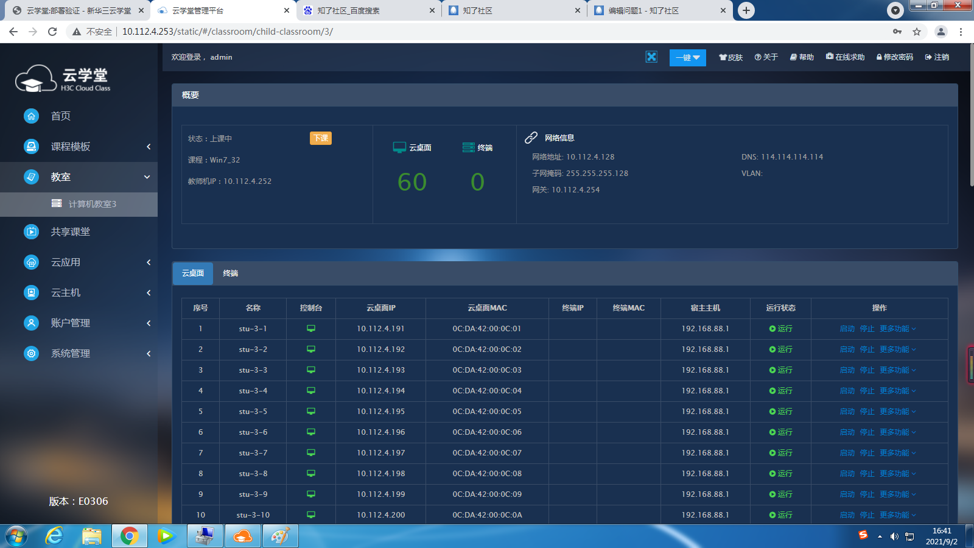This screenshot has height=548, width=974.
Task: Switch to 知了社区_百度搜索 browser tab
Action: coord(369,10)
